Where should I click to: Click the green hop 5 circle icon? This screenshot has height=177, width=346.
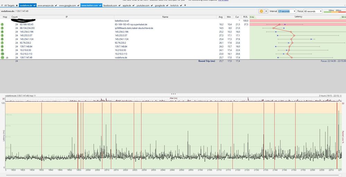tap(2, 35)
